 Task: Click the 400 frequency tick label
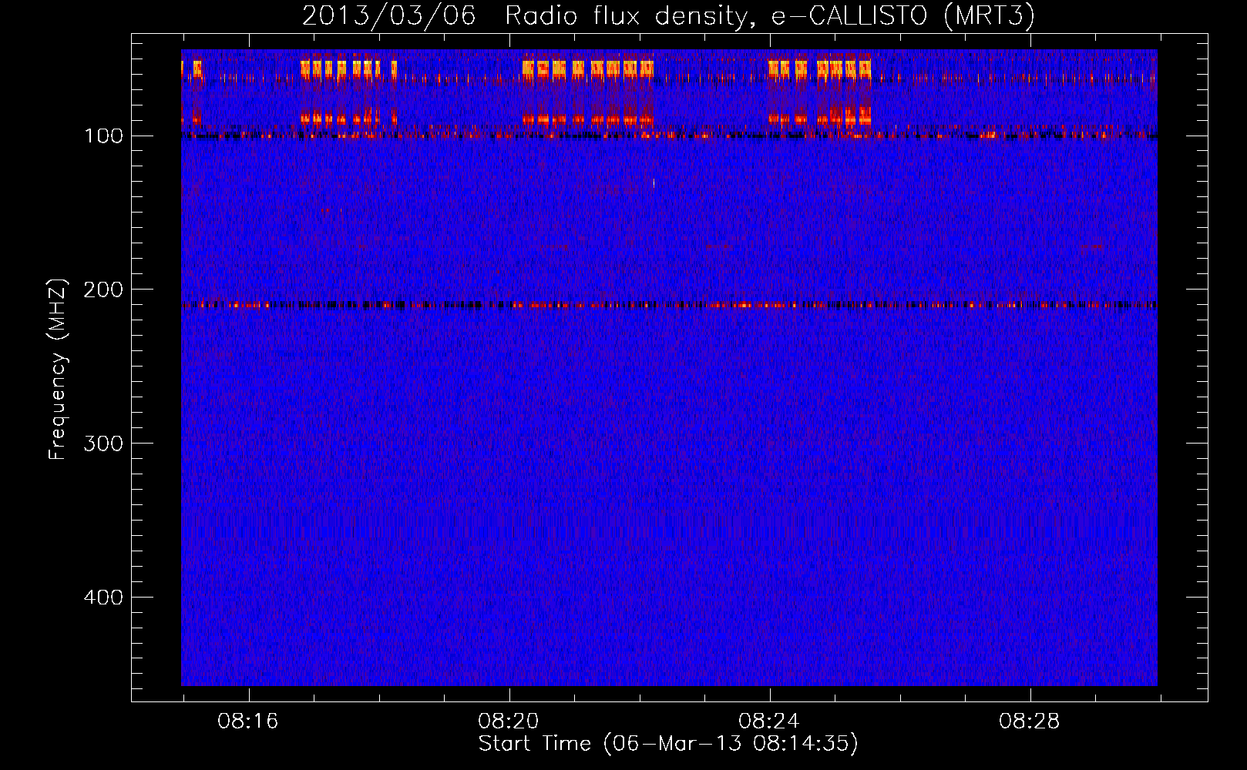[x=103, y=597]
